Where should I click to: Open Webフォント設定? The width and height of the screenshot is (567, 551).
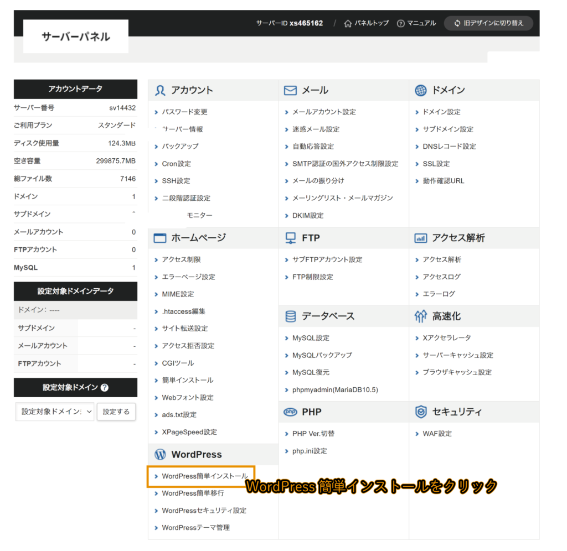[188, 397]
